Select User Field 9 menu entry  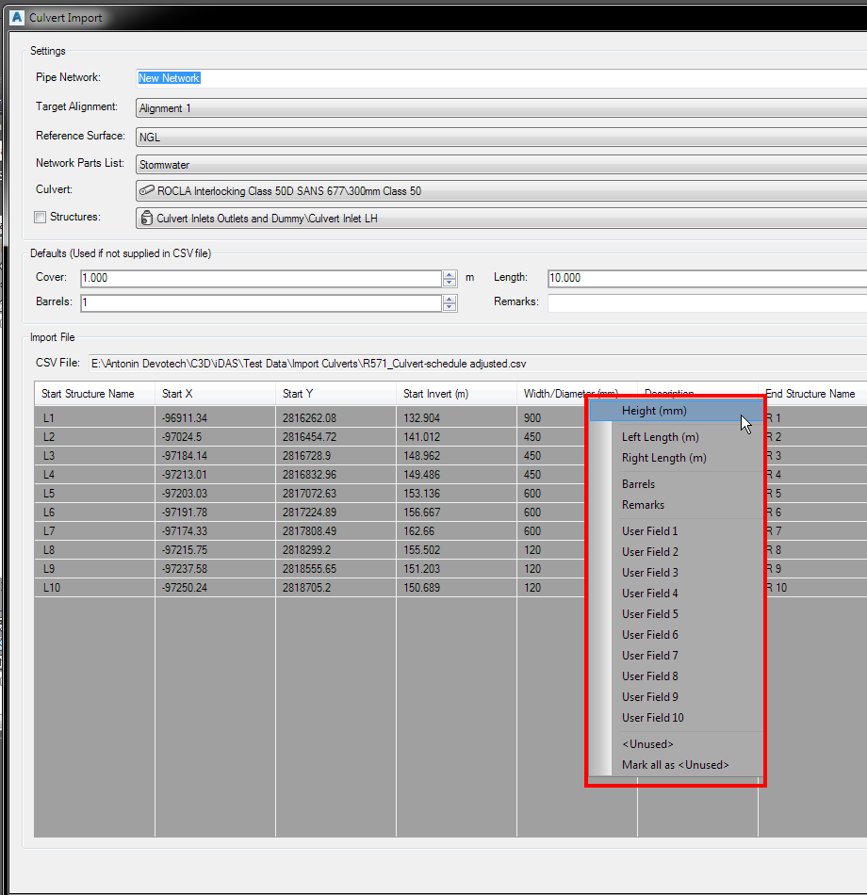[x=677, y=697]
